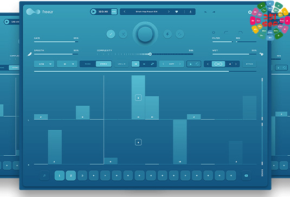Click the pencil draw round button
Screen dimensions: 290x197
click(111, 34)
